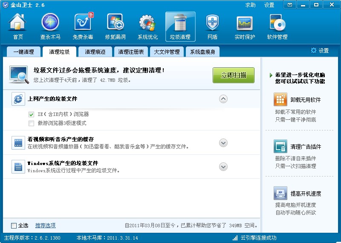Screen dimensions: 341x243
Task: Click the 上网产生的垃圾文件 heading
Action: point(52,99)
